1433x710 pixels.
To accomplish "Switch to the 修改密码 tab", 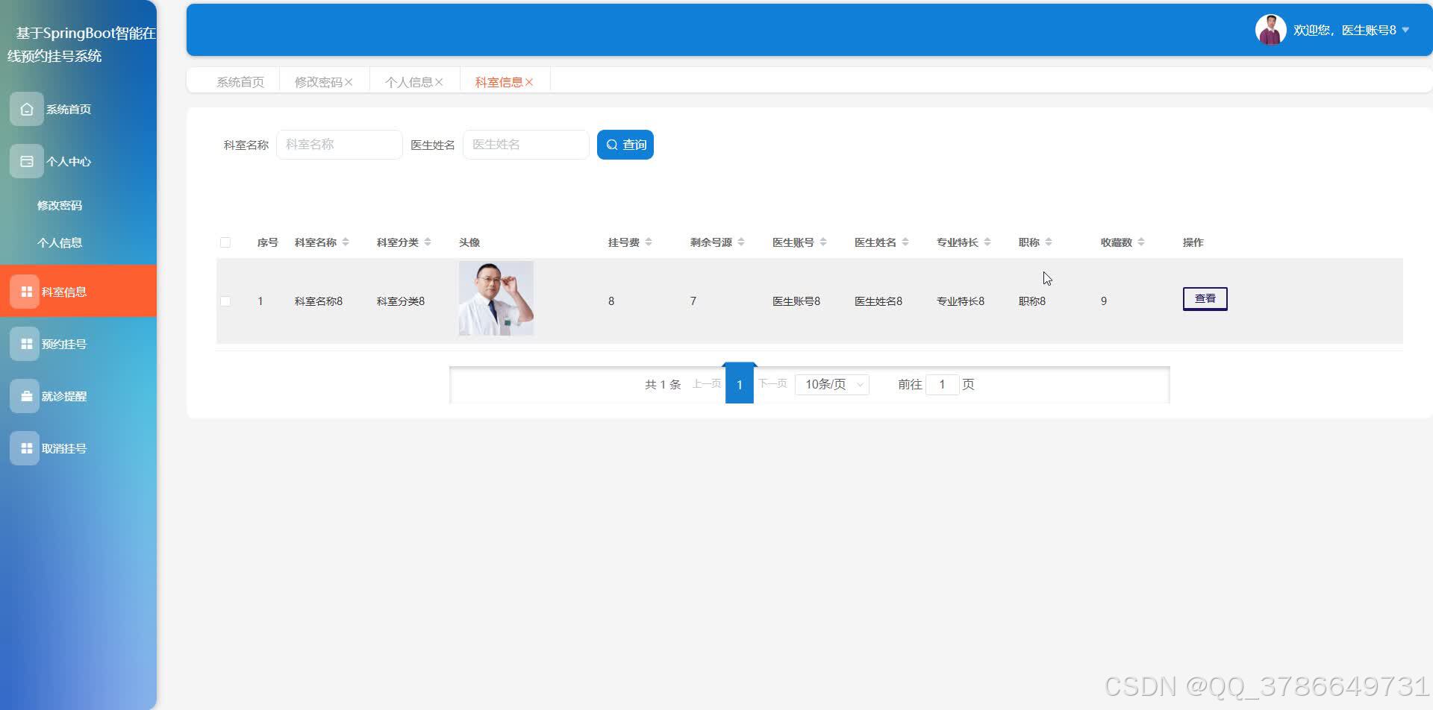I will (x=319, y=82).
